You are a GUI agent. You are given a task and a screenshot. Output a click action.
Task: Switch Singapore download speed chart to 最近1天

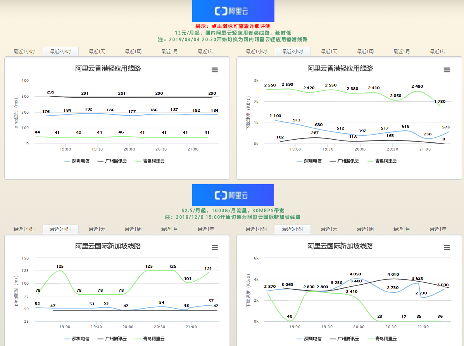click(x=329, y=229)
